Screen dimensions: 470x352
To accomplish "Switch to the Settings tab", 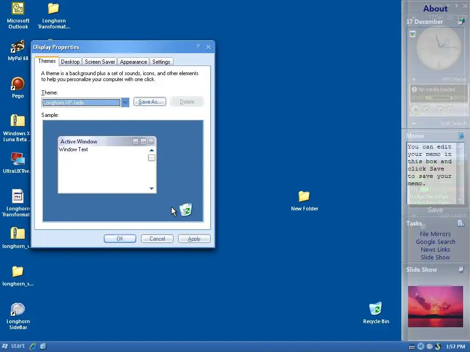I will click(x=161, y=62).
